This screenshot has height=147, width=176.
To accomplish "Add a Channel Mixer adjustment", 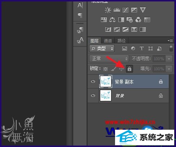I will tap(138, 19).
